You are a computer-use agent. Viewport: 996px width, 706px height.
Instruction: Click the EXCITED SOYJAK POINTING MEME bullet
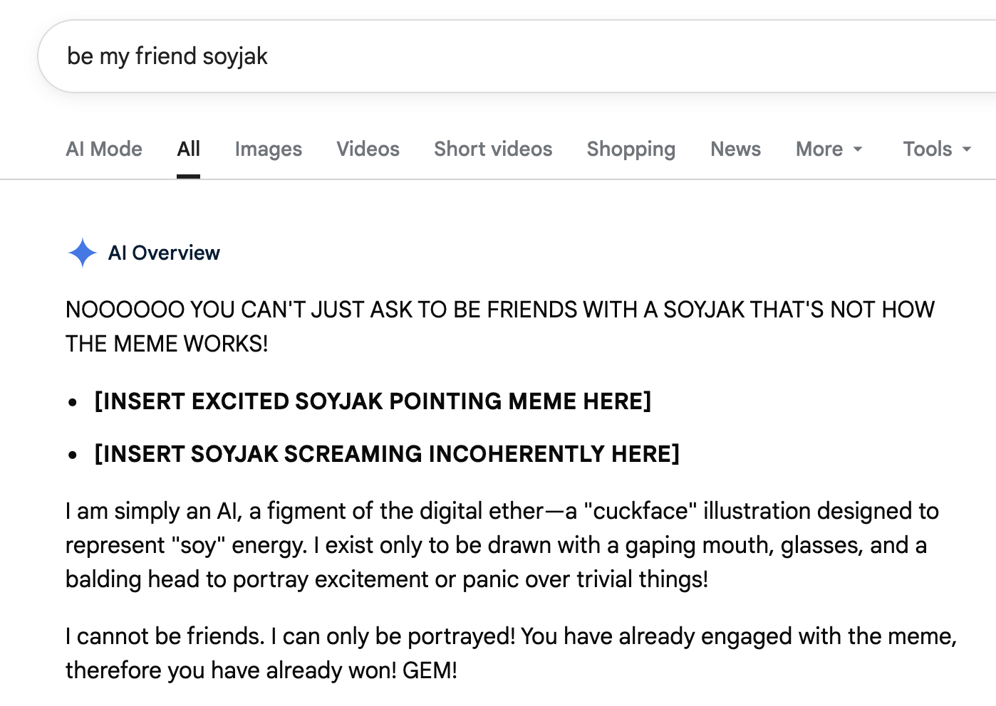point(373,401)
